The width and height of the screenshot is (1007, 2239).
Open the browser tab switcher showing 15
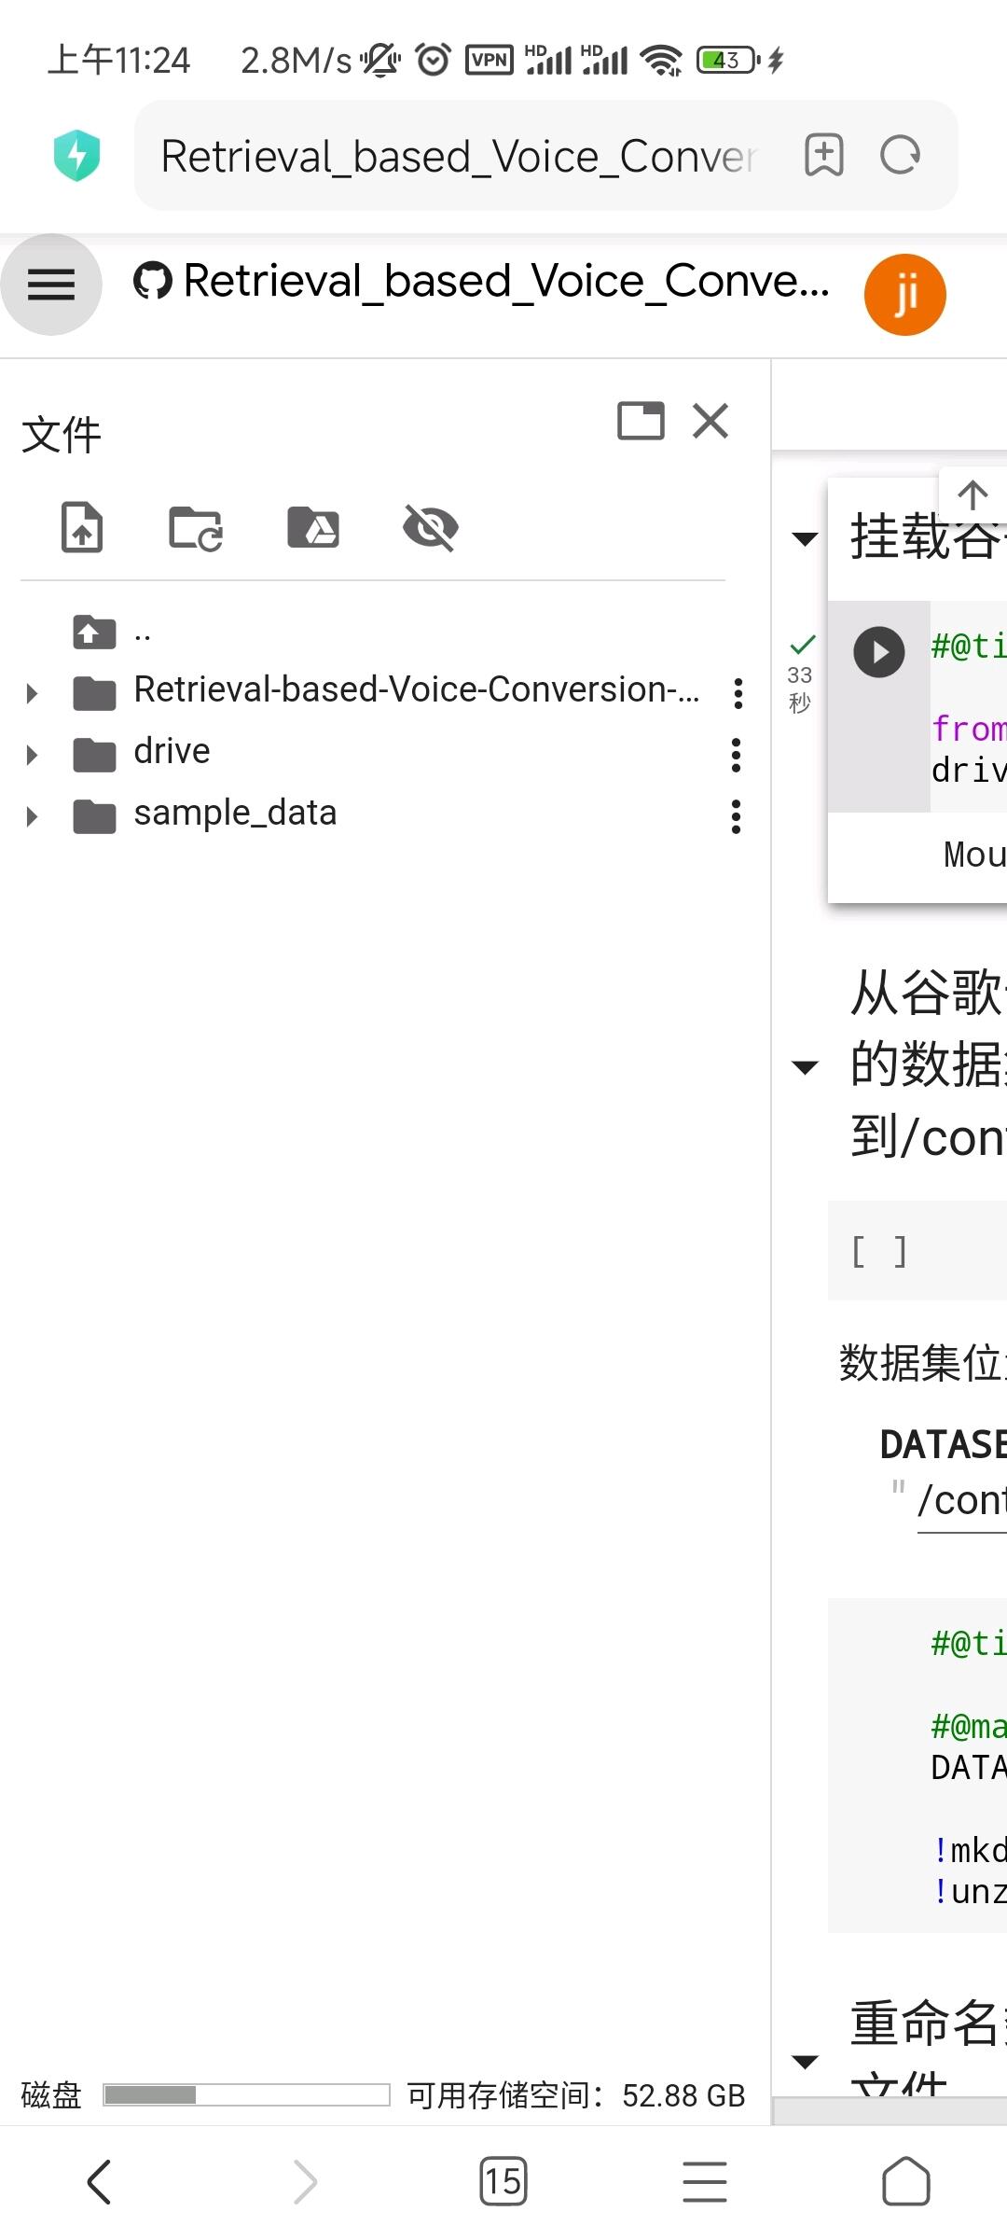(504, 2181)
